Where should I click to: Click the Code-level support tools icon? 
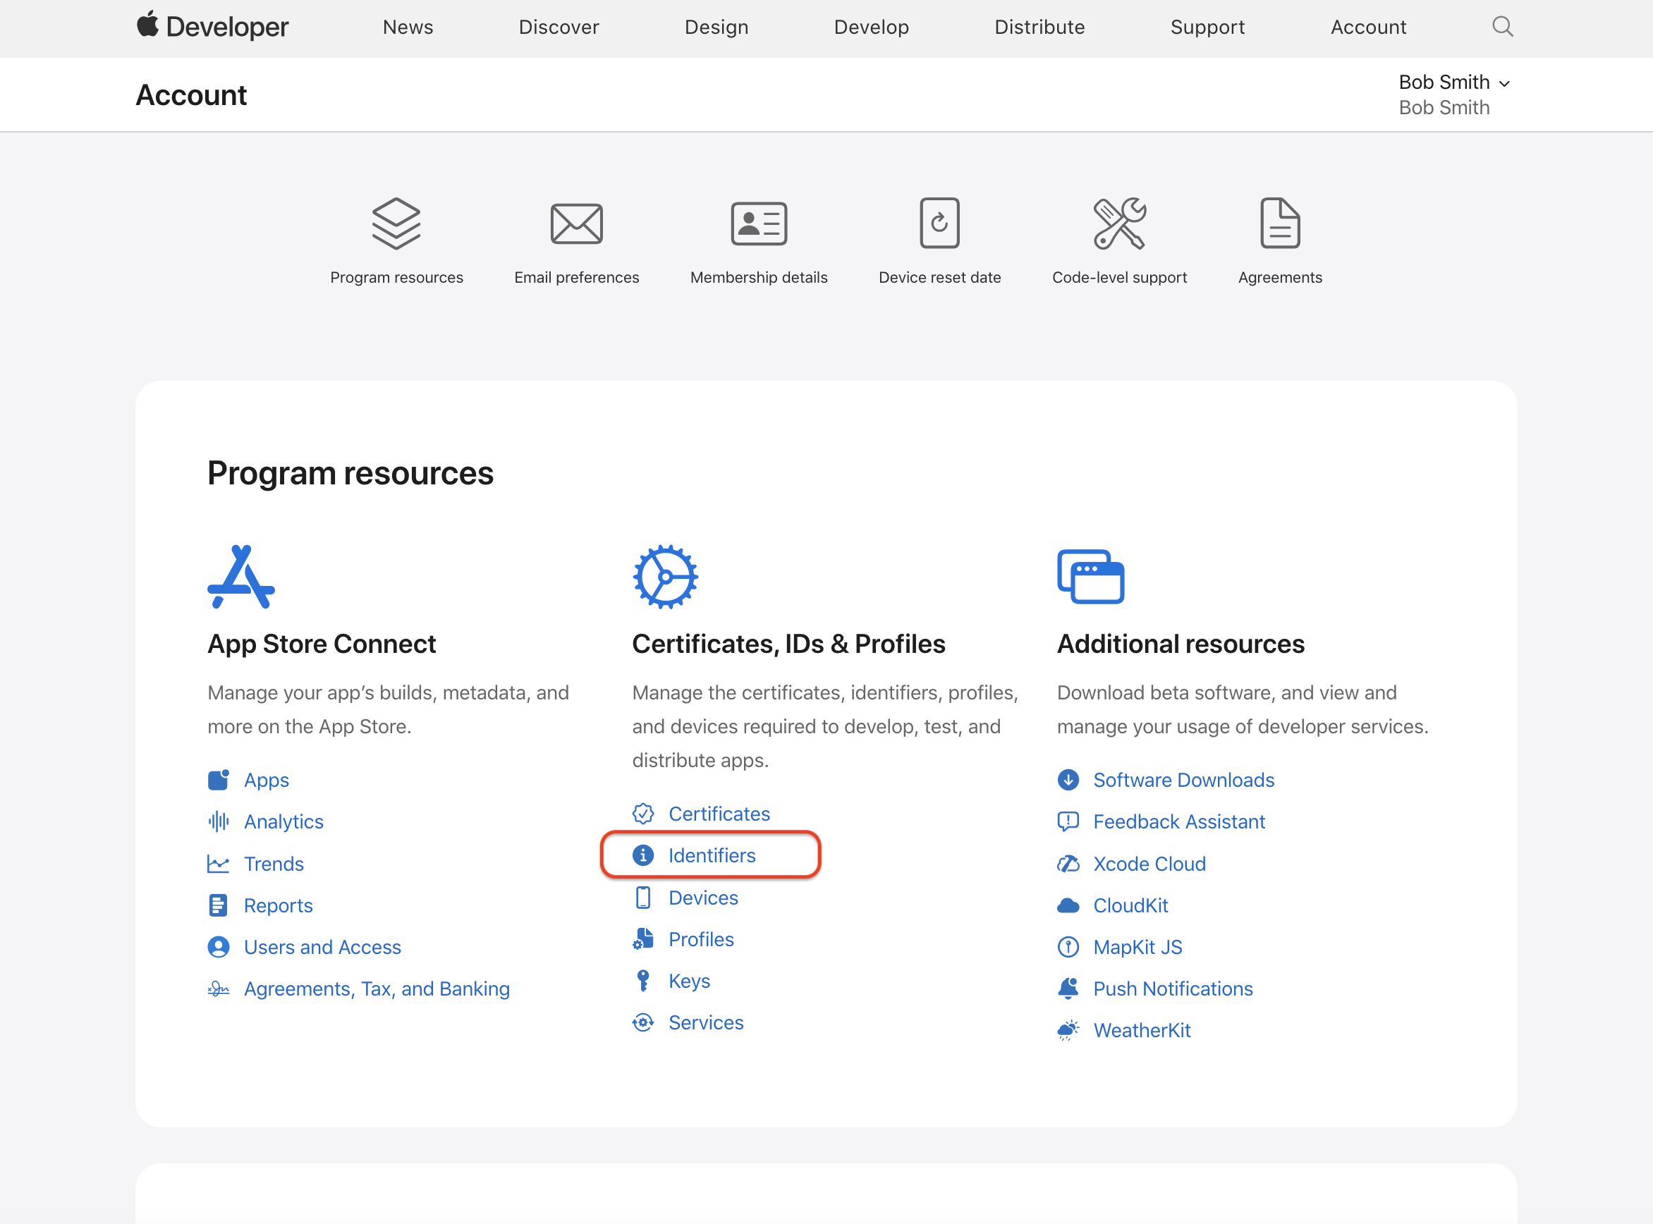point(1120,223)
